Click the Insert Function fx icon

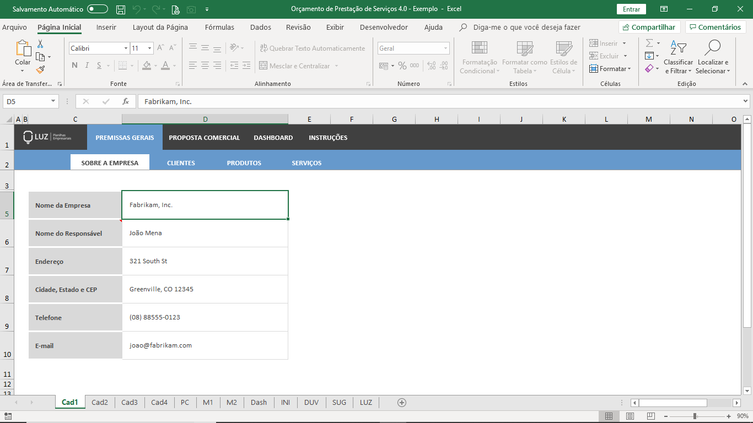point(126,101)
